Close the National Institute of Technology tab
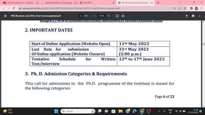This screenshot has width=205, height=115. coord(76,3)
